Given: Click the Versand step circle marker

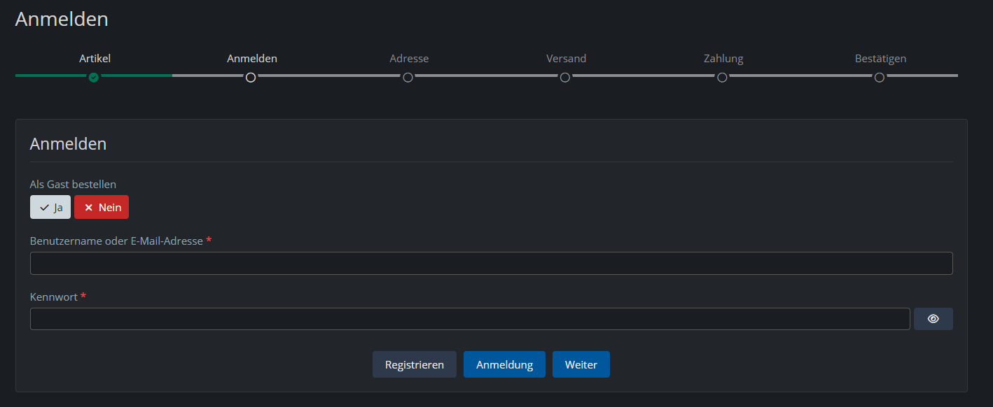Looking at the screenshot, I should (565, 78).
